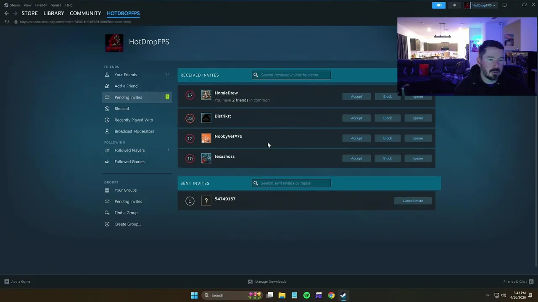Viewport: 538px width, 302px height.
Task: Open the Blocked users list
Action: (137, 109)
